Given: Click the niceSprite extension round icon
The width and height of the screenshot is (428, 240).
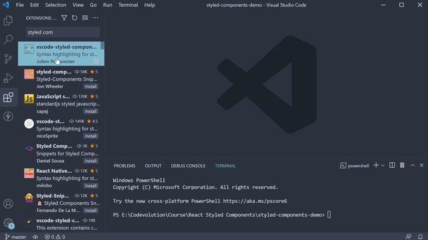Looking at the screenshot, I should [x=29, y=123].
